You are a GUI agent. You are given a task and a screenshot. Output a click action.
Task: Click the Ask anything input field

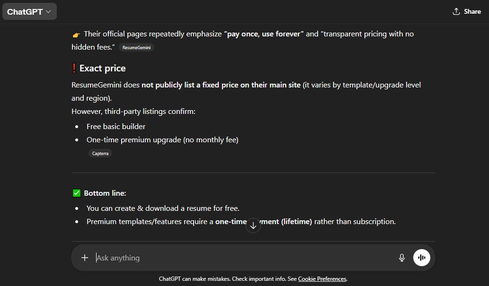pos(213,258)
